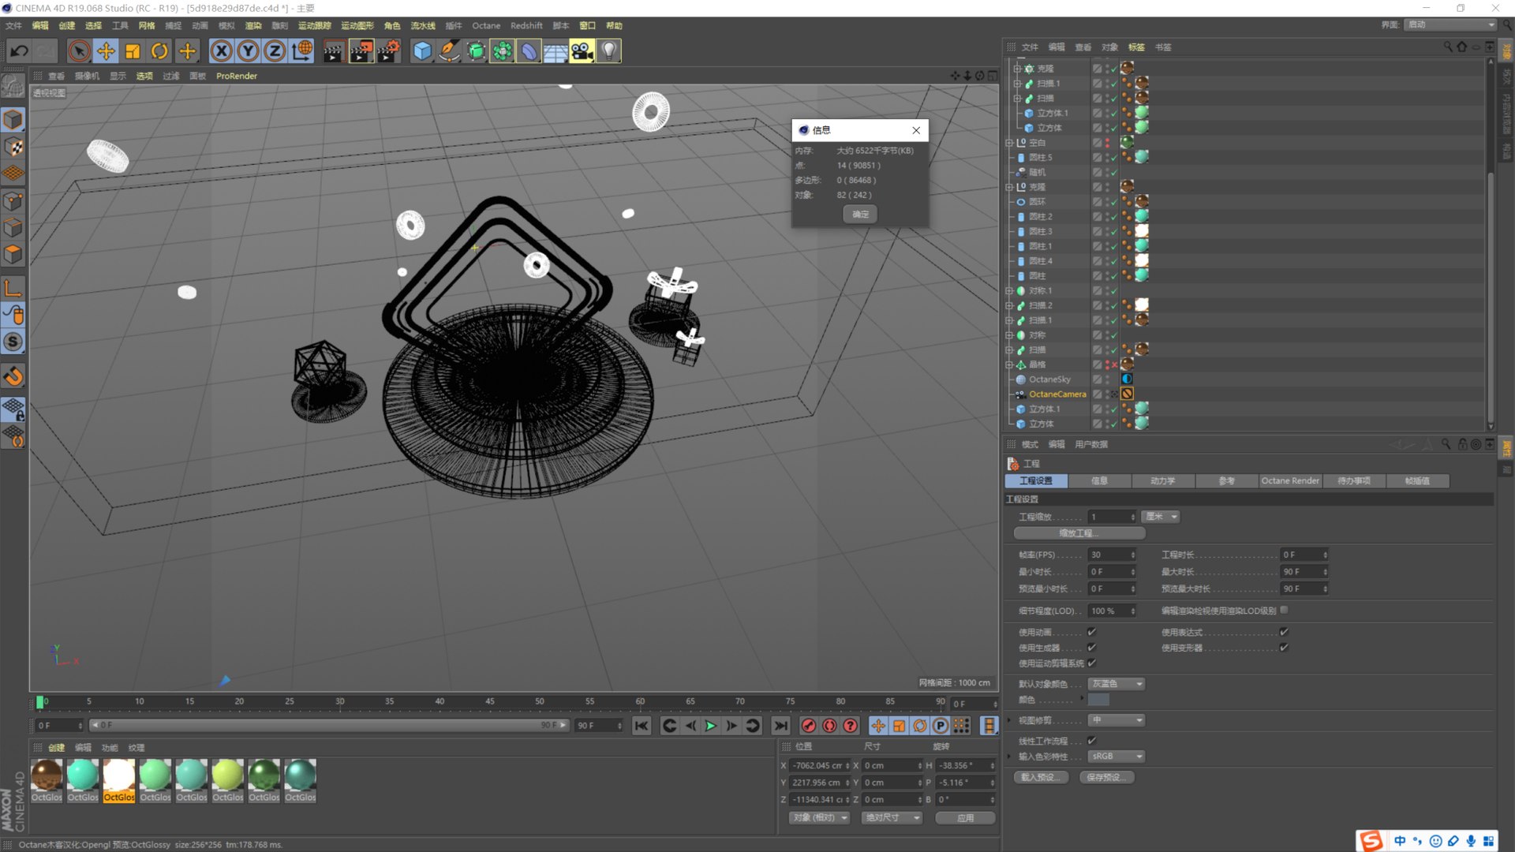Open the 厘米 units dropdown
Screen dimensions: 1515x852
pos(1161,517)
